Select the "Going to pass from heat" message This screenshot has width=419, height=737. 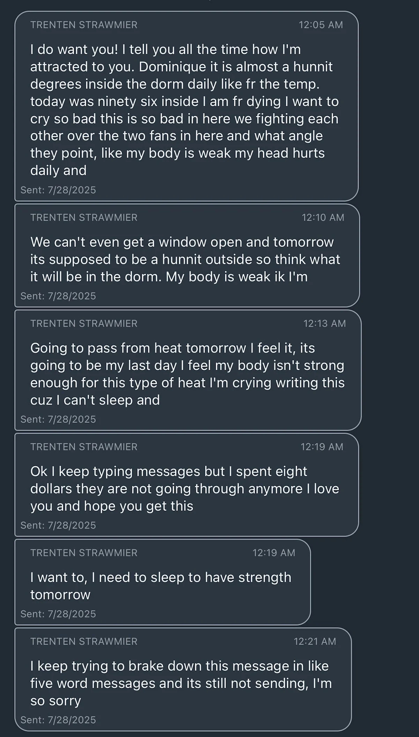click(187, 374)
